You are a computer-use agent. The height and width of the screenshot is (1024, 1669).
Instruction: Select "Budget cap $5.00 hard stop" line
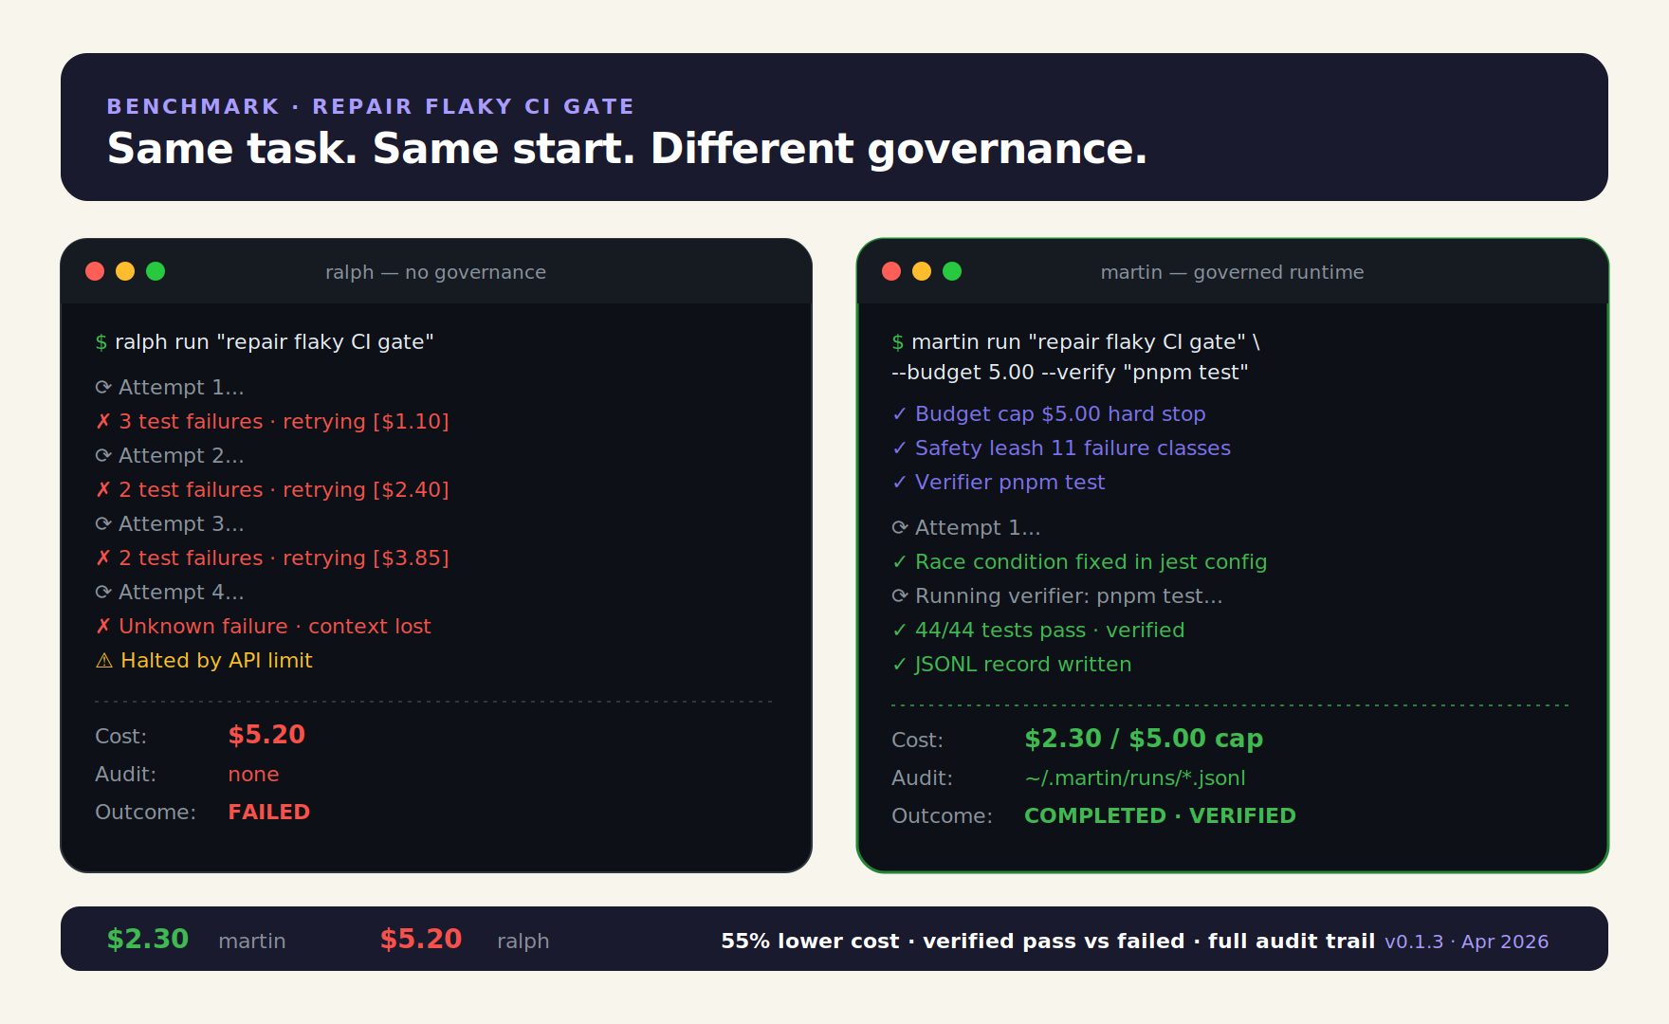(x=1049, y=413)
